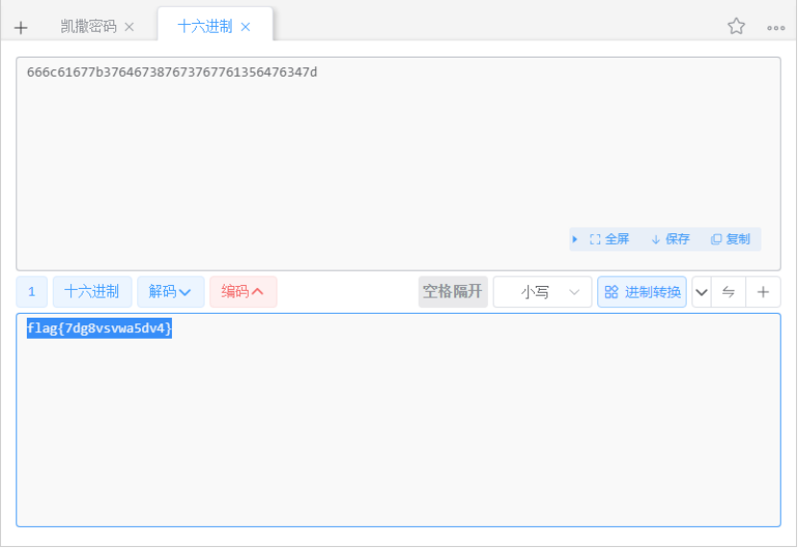Click the flag{7dg8vsvwa5dv4} output text
Viewport: 798px width, 548px height.
coord(99,328)
